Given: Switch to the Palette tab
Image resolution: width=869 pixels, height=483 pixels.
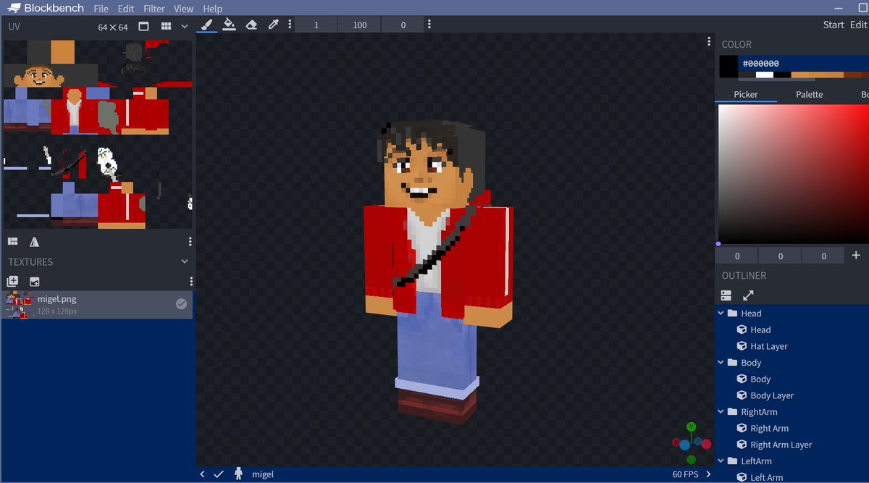Looking at the screenshot, I should click(x=809, y=94).
